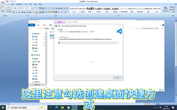Open Explorer Home (主页) tab
Image resolution: width=177 pixels, height=110 pixels.
coord(38,25)
